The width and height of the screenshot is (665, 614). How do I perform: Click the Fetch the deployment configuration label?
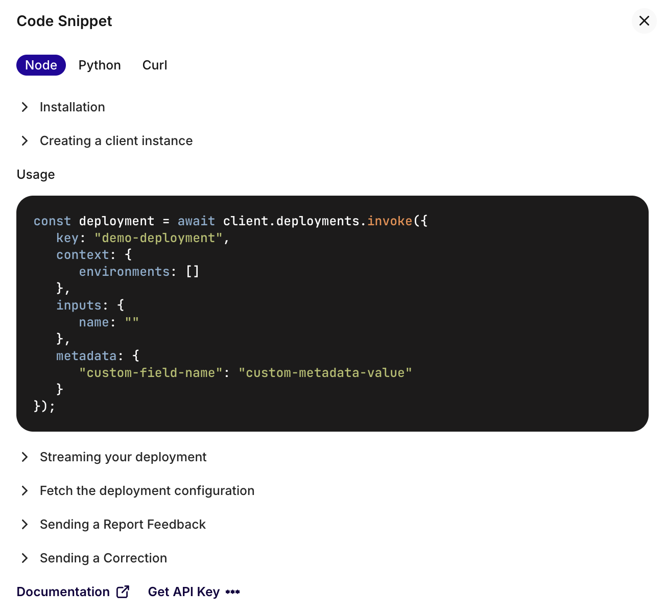click(147, 490)
